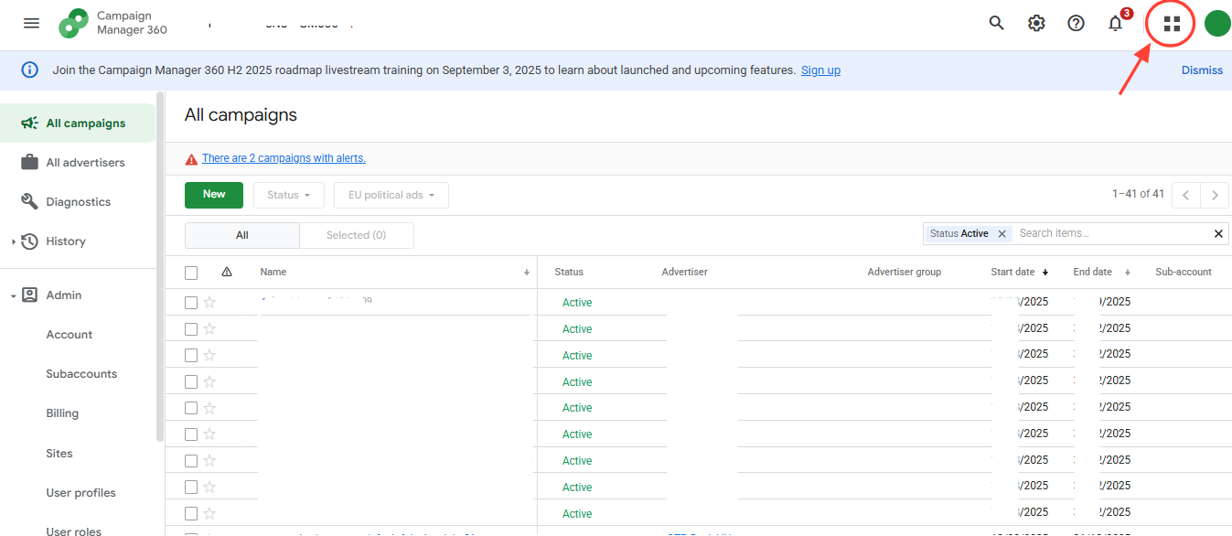1232x536 pixels.
Task: Open the 2 campaigns with alerts link
Action: pyautogui.click(x=284, y=157)
